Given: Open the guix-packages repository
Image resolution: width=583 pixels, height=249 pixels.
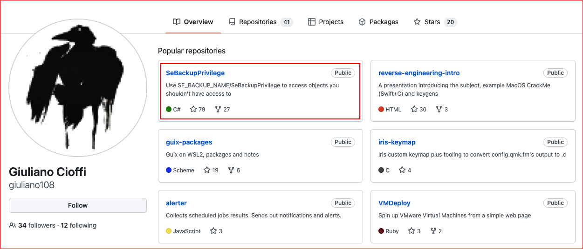Looking at the screenshot, I should coord(189,142).
